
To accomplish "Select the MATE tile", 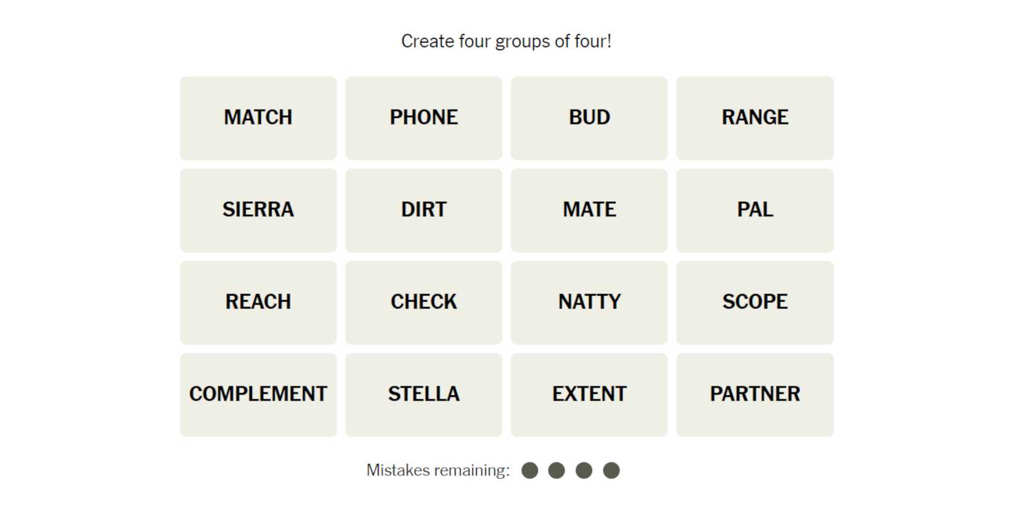I will point(589,210).
